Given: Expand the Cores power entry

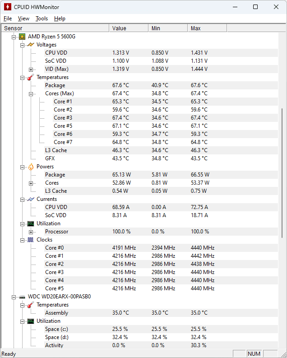Looking at the screenshot, I should (x=31, y=183).
